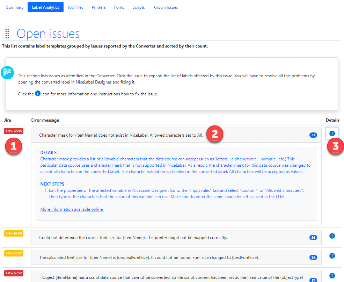
Task: Follow the More information available online link
Action: tap(72, 209)
